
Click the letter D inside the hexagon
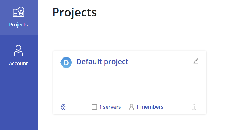(x=66, y=63)
